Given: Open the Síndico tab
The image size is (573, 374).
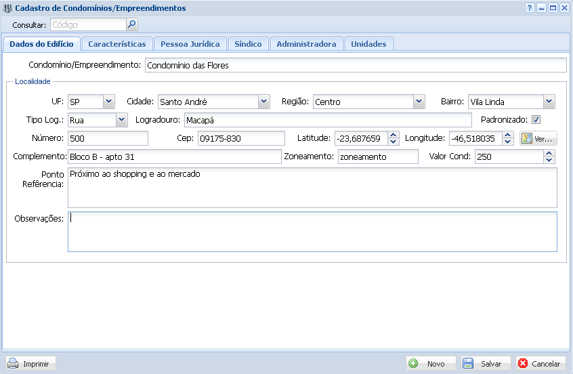Looking at the screenshot, I should coord(248,44).
